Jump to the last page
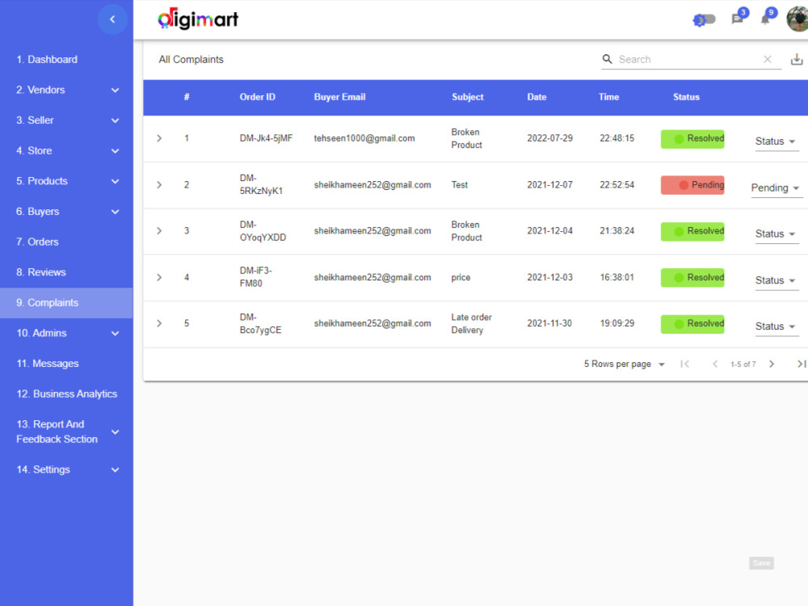808x606 pixels. (802, 364)
